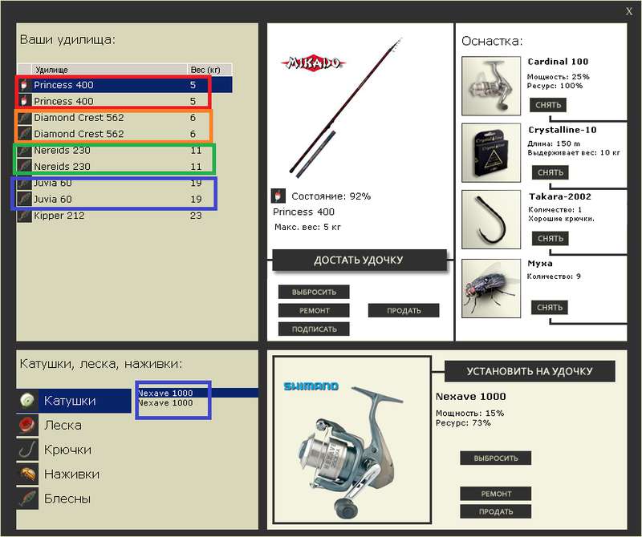Click the Ресурс: 73% value
This screenshot has width=642, height=537.
click(463, 423)
